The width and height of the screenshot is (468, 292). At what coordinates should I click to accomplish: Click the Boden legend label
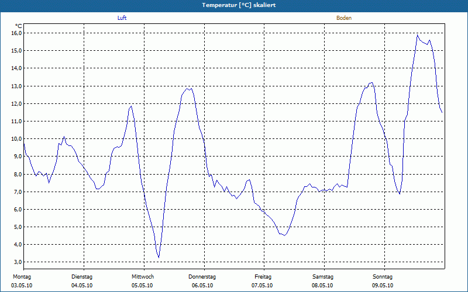click(x=344, y=18)
